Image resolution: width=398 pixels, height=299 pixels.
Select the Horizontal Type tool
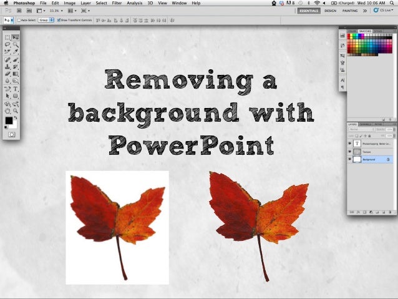pos(16,89)
